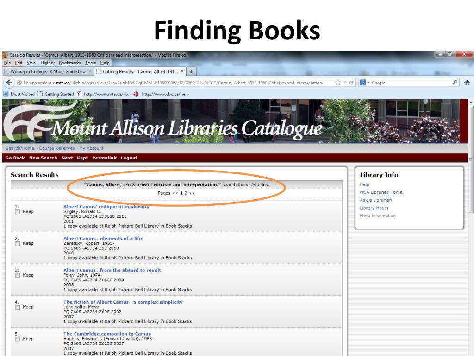Screen dimensions: 474x356
Task: Click Ask a Librarian link
Action: click(x=376, y=200)
